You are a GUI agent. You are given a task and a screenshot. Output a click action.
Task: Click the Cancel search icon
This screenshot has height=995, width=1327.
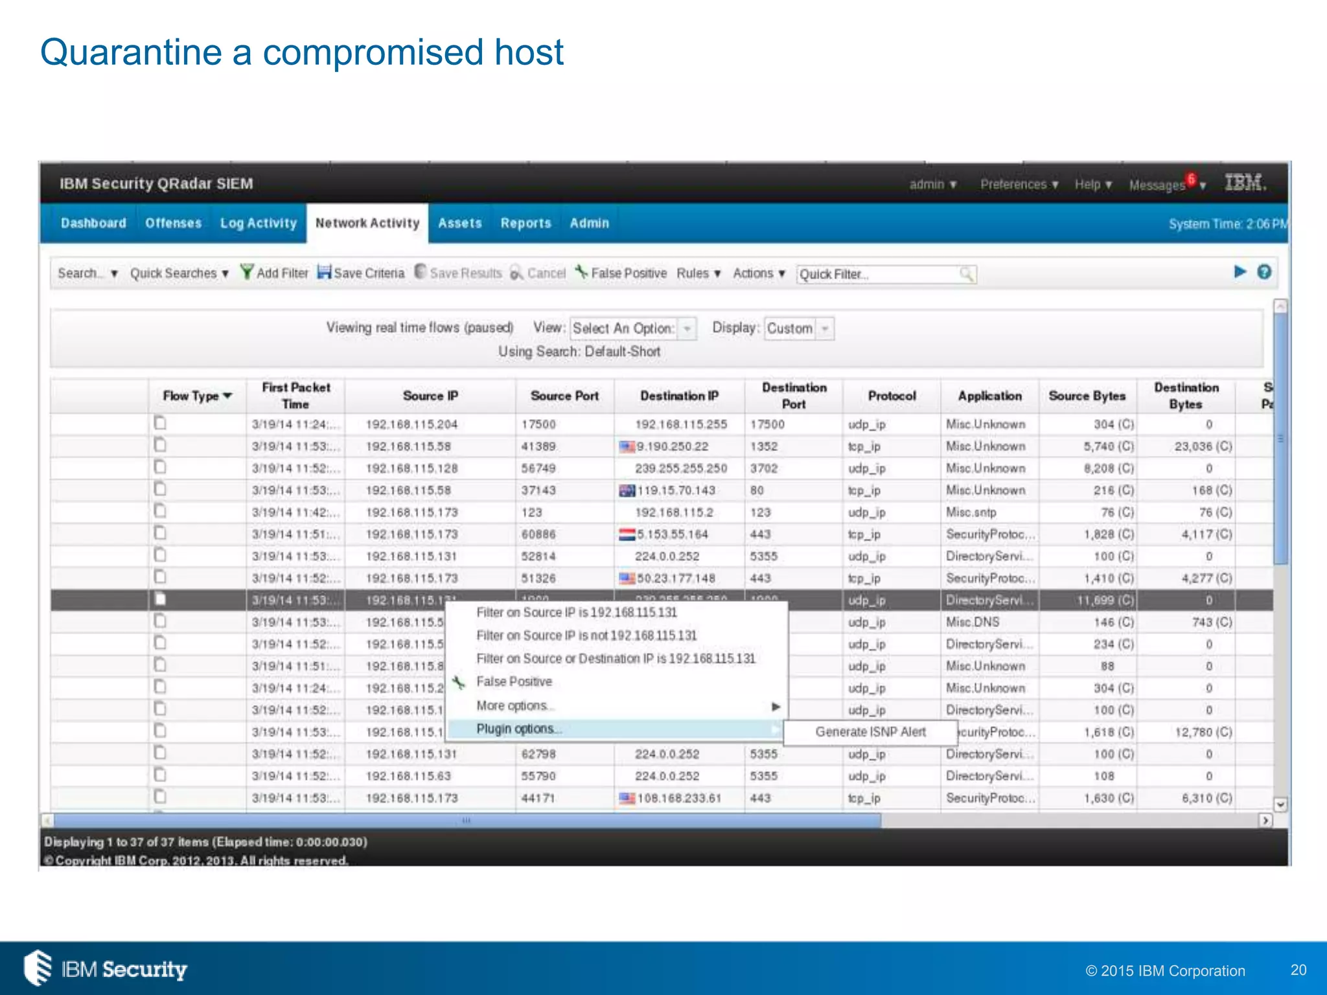click(x=516, y=273)
